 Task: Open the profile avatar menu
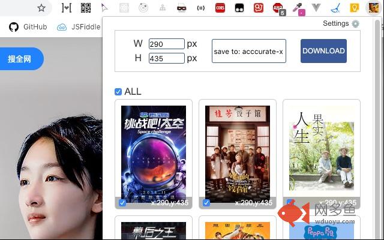click(374, 8)
